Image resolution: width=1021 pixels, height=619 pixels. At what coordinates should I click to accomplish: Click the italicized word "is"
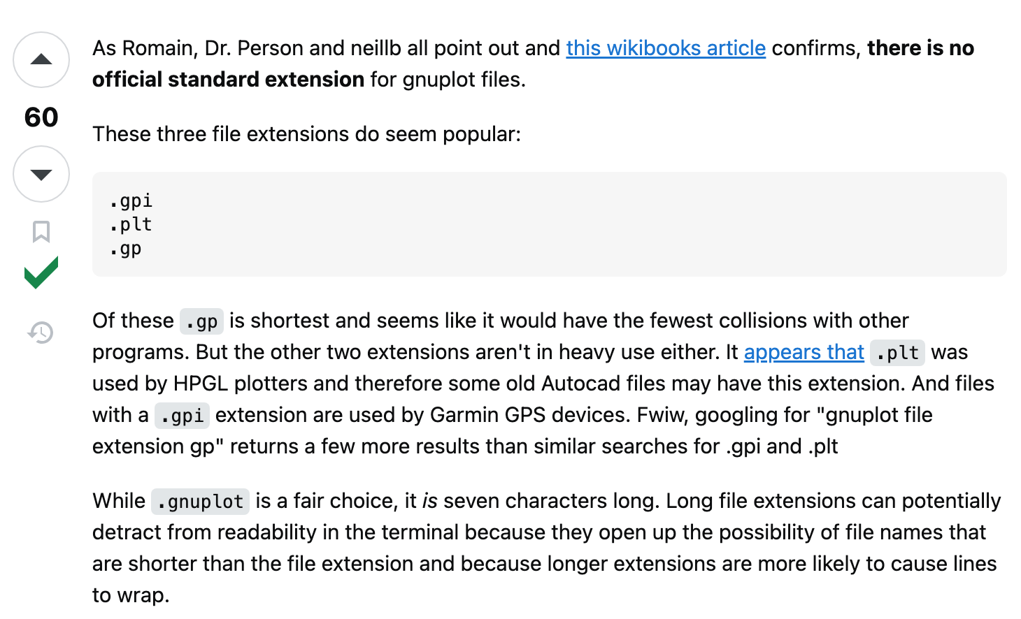point(429,501)
